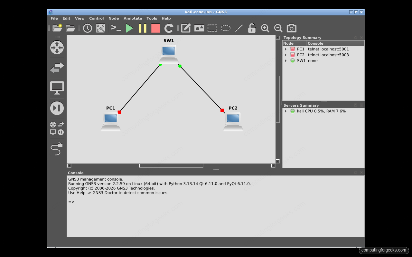Open the Control menu
Viewport: 412px width, 257px height.
pos(97,18)
